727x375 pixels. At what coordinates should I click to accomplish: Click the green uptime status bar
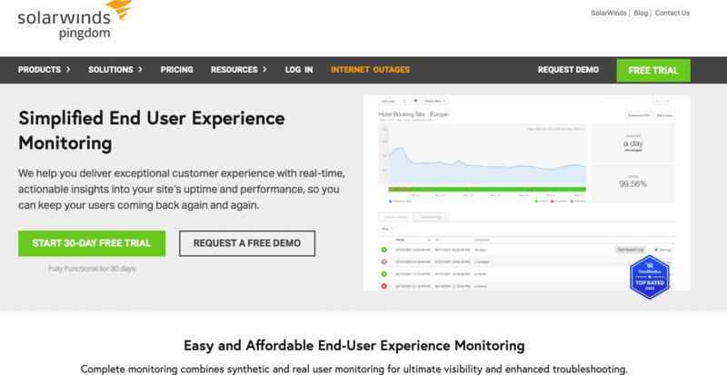[487, 190]
